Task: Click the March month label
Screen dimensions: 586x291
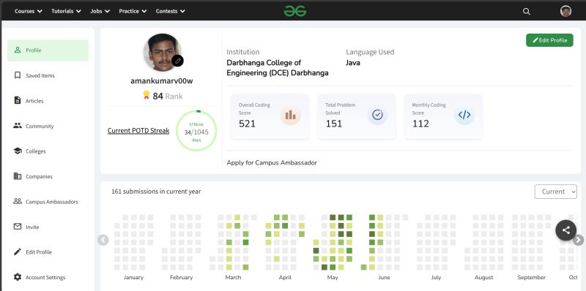Action: pyautogui.click(x=233, y=278)
